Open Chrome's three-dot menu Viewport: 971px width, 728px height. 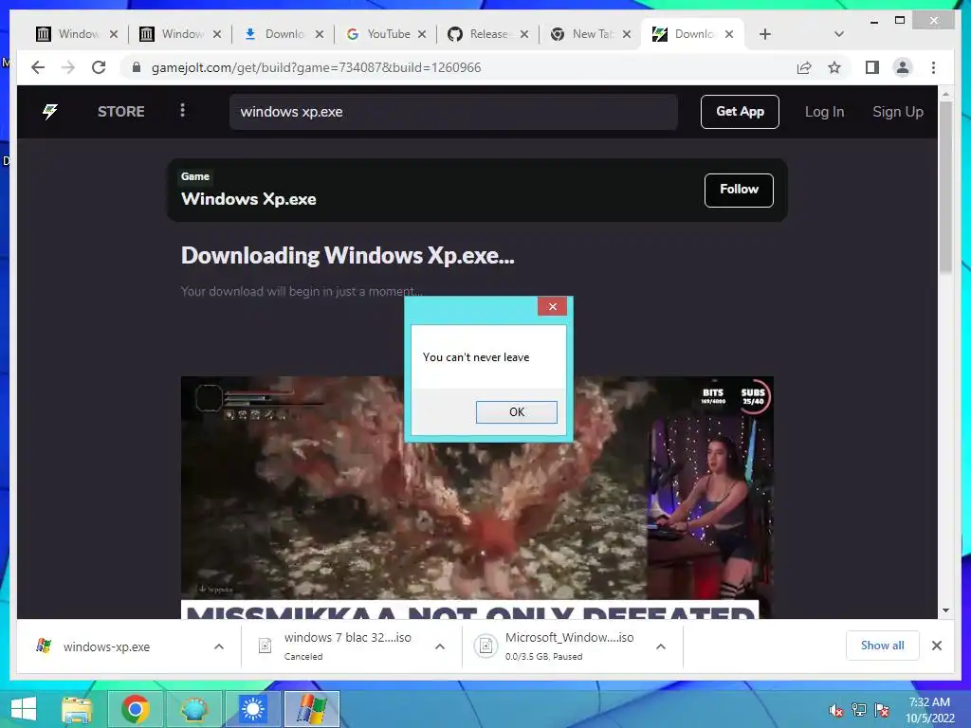tap(933, 67)
